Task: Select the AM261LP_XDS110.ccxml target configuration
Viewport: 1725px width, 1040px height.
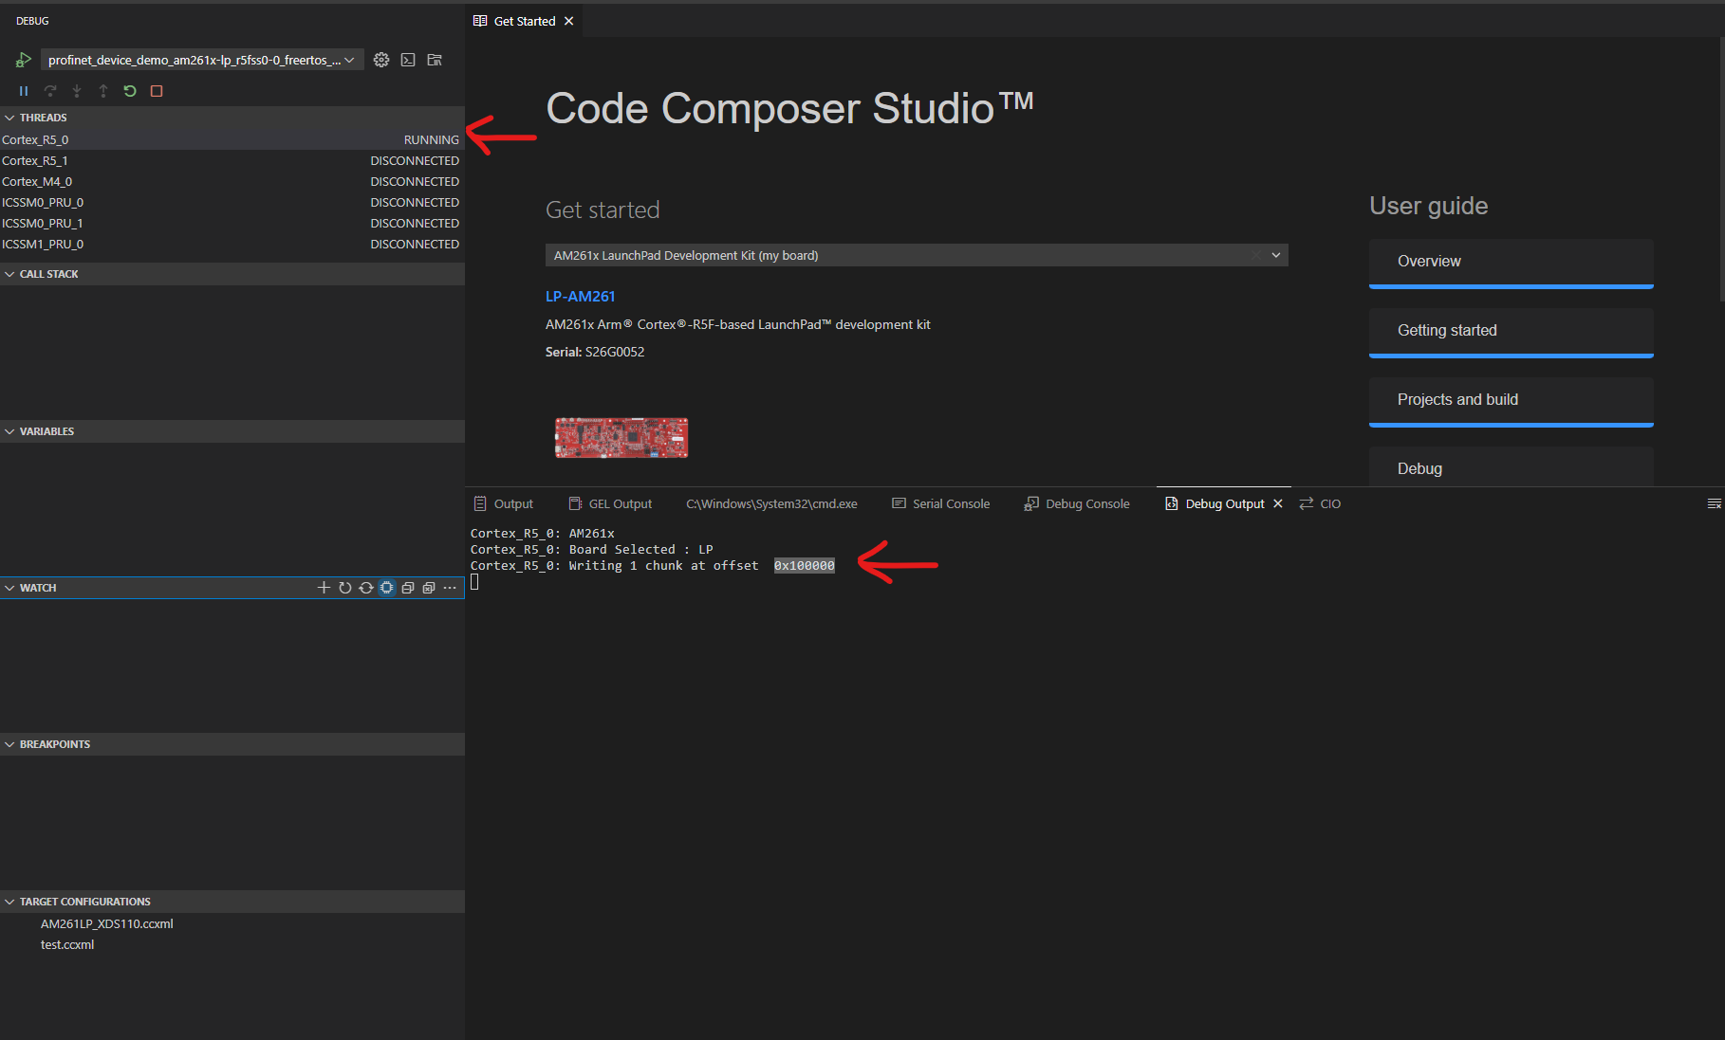Action: tap(107, 923)
